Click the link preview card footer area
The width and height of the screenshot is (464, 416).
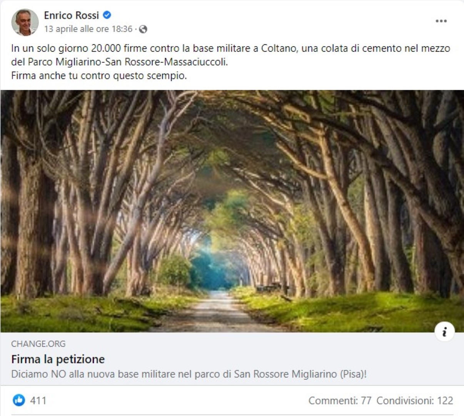tap(232, 359)
